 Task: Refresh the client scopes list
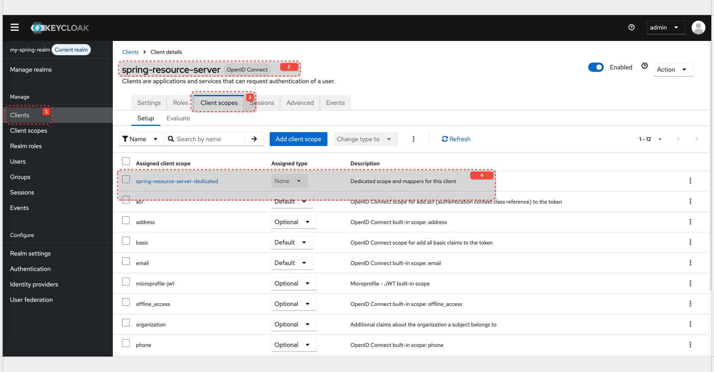coord(456,139)
